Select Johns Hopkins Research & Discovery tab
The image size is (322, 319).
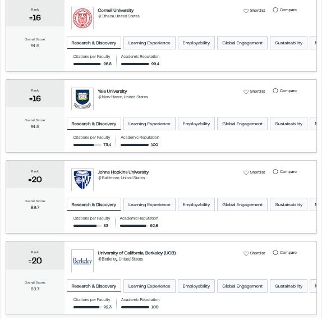pos(94,204)
